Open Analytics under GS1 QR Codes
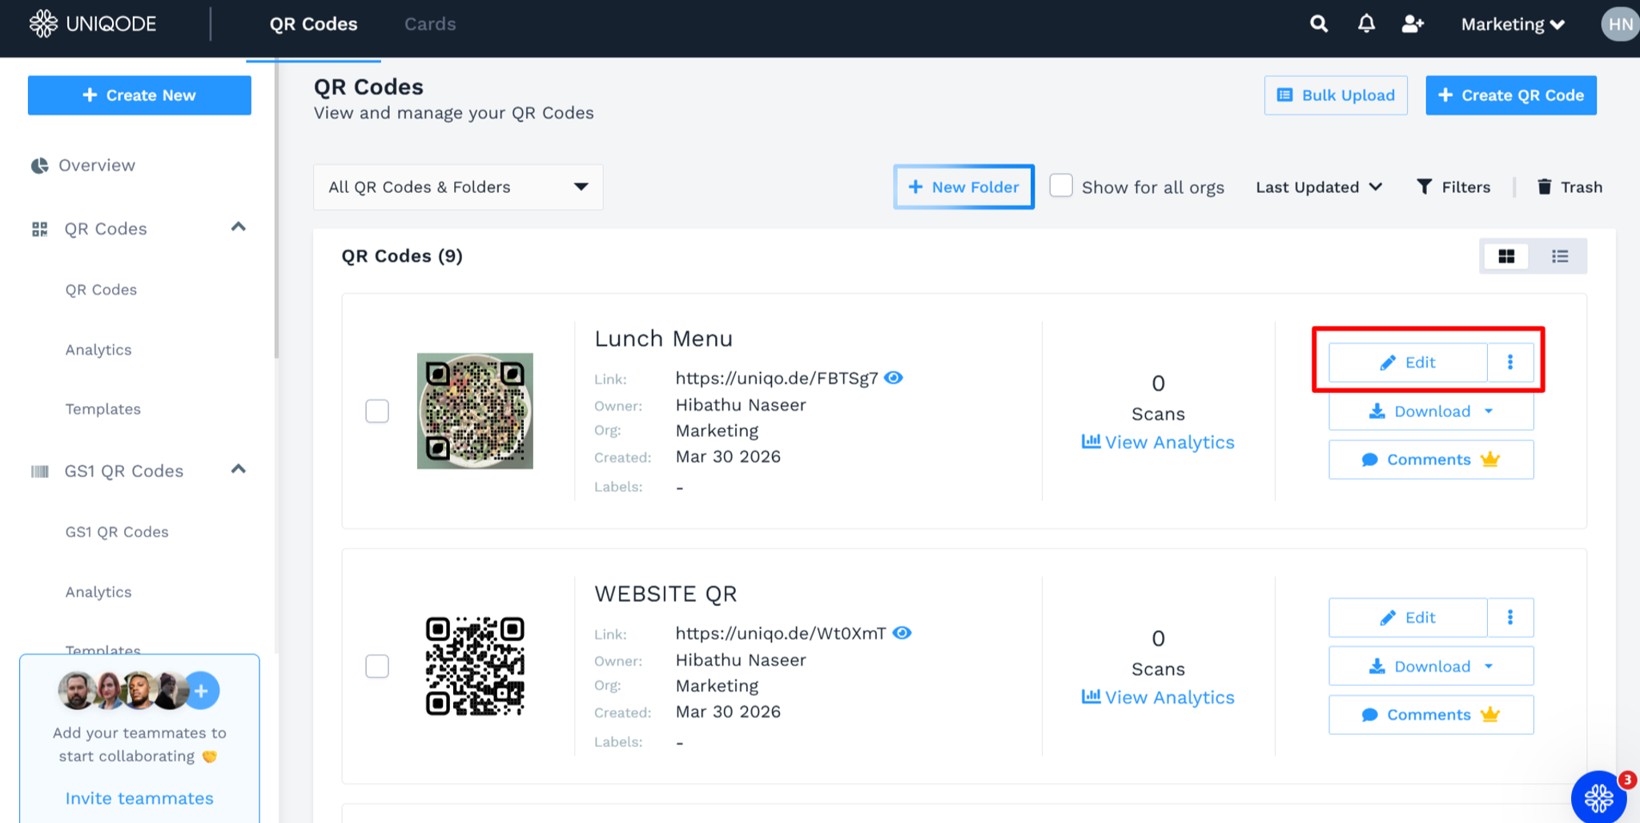 click(98, 592)
